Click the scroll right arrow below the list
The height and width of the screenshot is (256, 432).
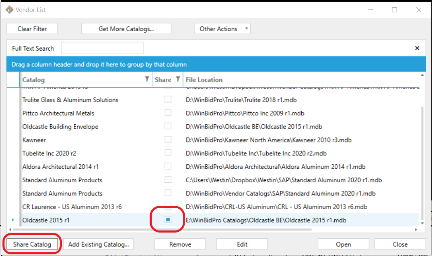416,229
